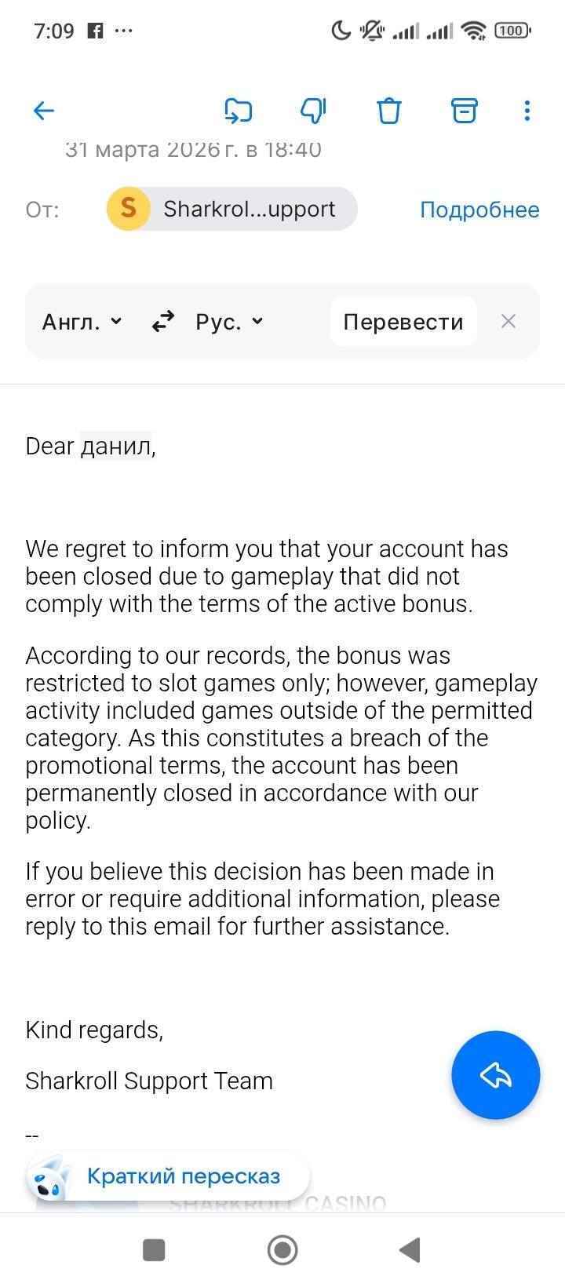Viewport: 565px width, 1287px height.
Task: Dismiss the translation bar
Action: click(508, 321)
